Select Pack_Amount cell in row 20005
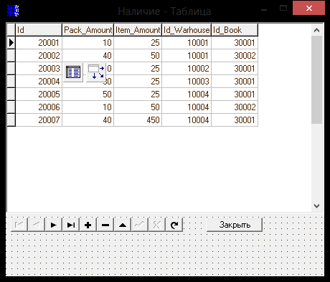The image size is (330, 282). pyautogui.click(x=88, y=94)
